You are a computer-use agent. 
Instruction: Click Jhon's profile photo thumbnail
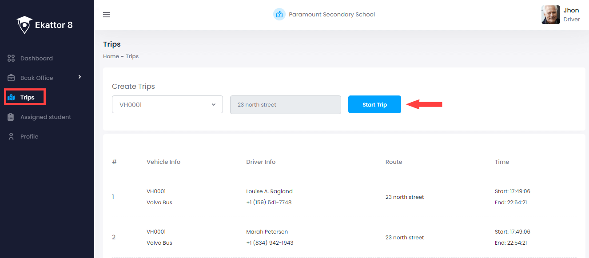tap(551, 15)
